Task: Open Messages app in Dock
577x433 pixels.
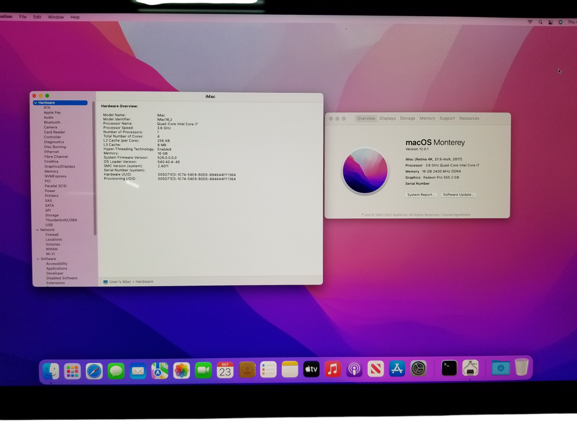Action: pos(116,371)
